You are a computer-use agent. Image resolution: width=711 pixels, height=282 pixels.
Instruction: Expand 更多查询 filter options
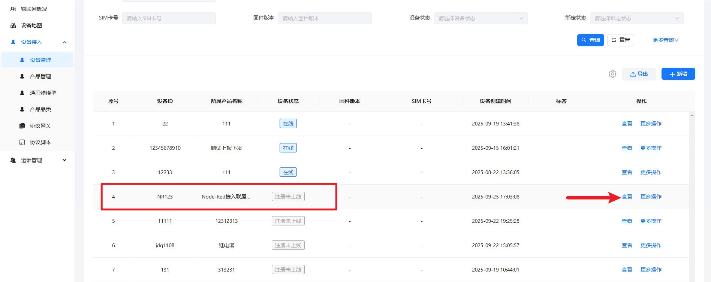coord(665,40)
